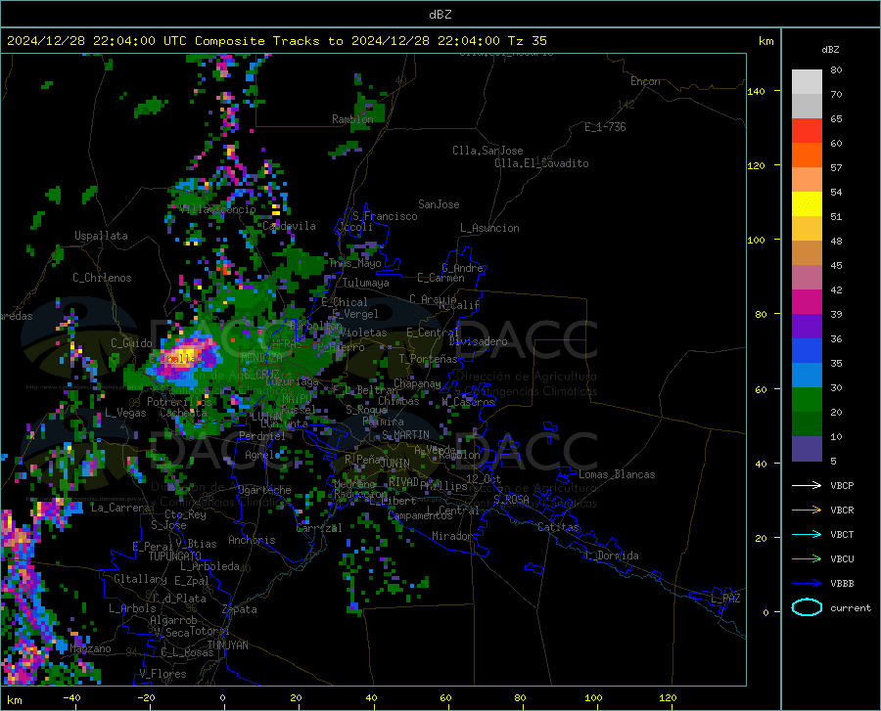Click the blue VBBB arrow legend icon
Screen dimensions: 881x711
click(x=807, y=584)
